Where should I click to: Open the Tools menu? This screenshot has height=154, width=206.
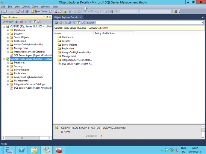click(35, 7)
